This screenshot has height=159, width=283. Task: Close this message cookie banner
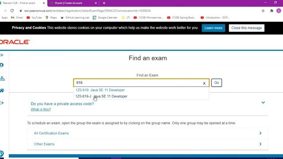coord(247,28)
